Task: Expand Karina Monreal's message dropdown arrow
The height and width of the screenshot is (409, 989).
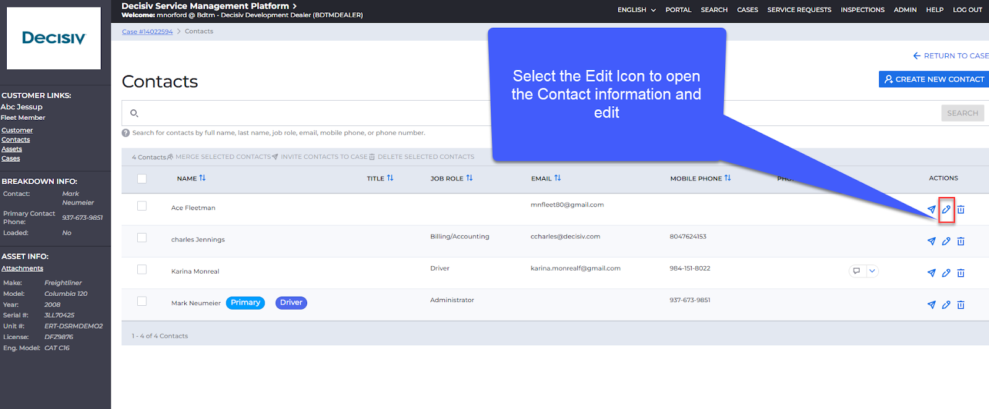Action: [872, 271]
